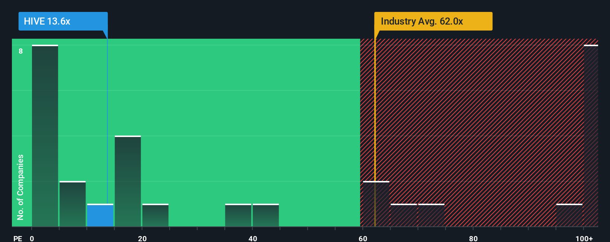
Task: Click the tallest bar at PE 0
Action: tap(45, 136)
